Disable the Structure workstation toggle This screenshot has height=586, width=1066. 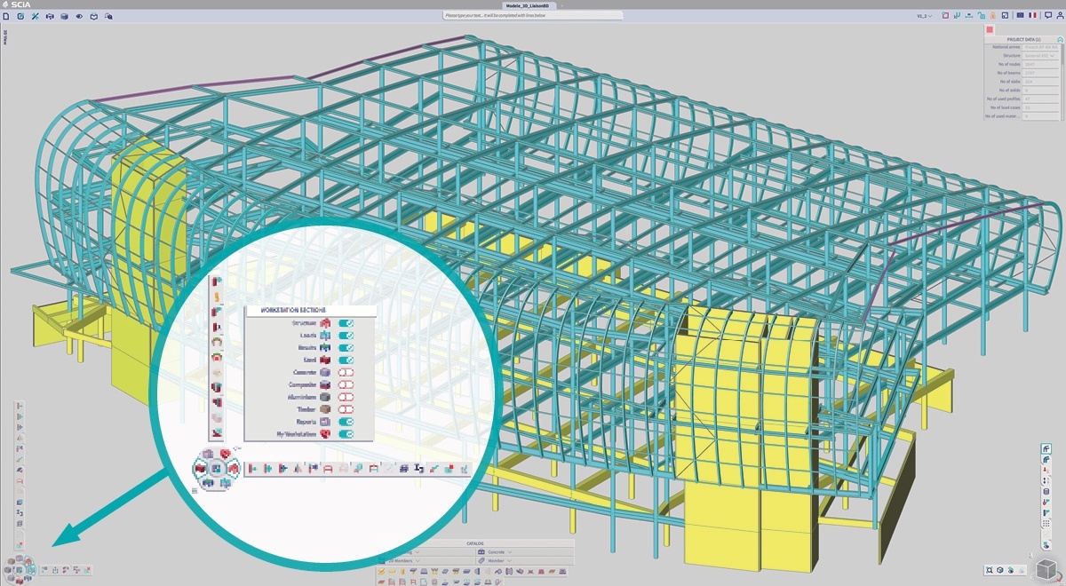346,324
